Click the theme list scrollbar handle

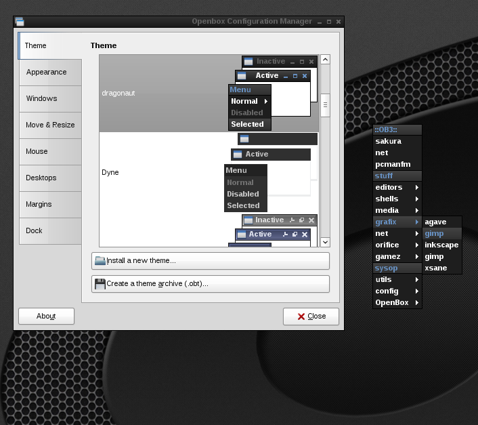[325, 105]
